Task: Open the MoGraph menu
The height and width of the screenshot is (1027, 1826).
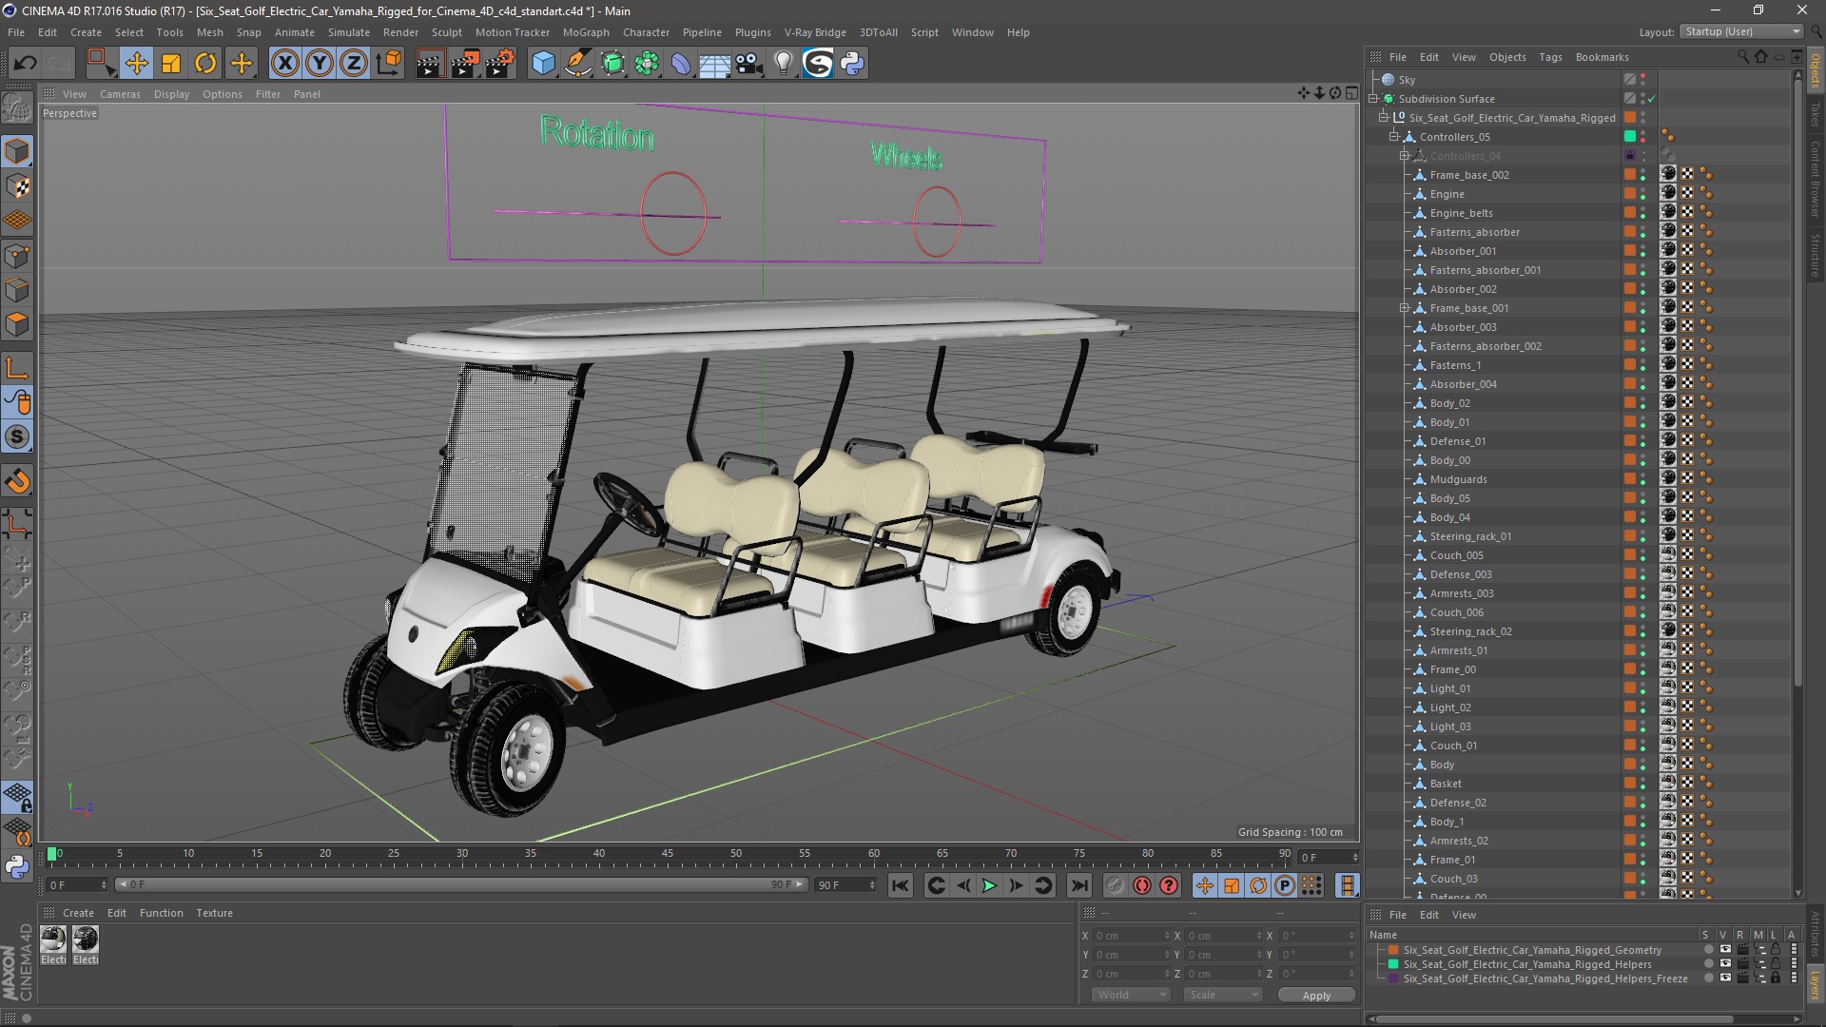Action: coord(586,32)
